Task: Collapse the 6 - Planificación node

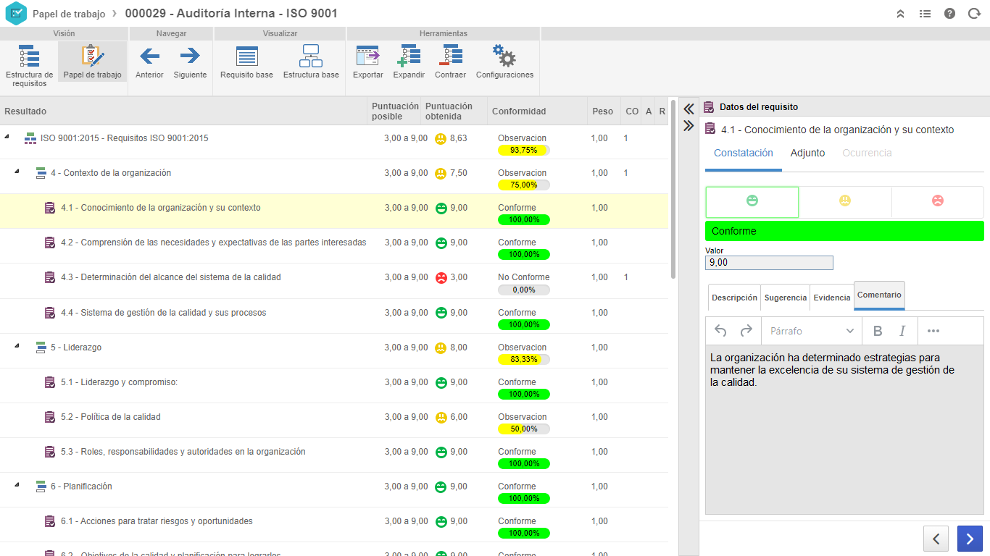Action: [17, 485]
